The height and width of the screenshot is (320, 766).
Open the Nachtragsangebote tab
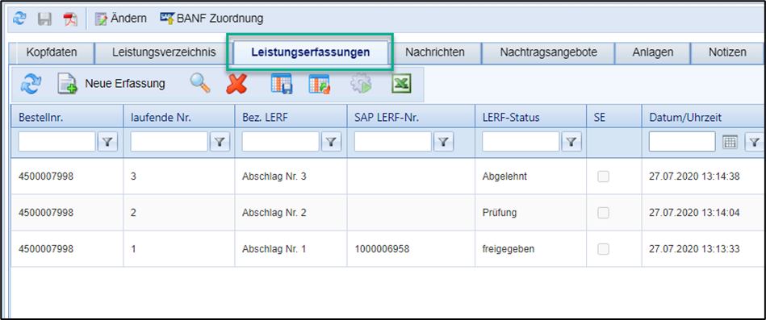tap(549, 52)
